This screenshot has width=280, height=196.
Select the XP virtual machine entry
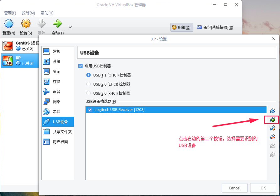coord(20,61)
